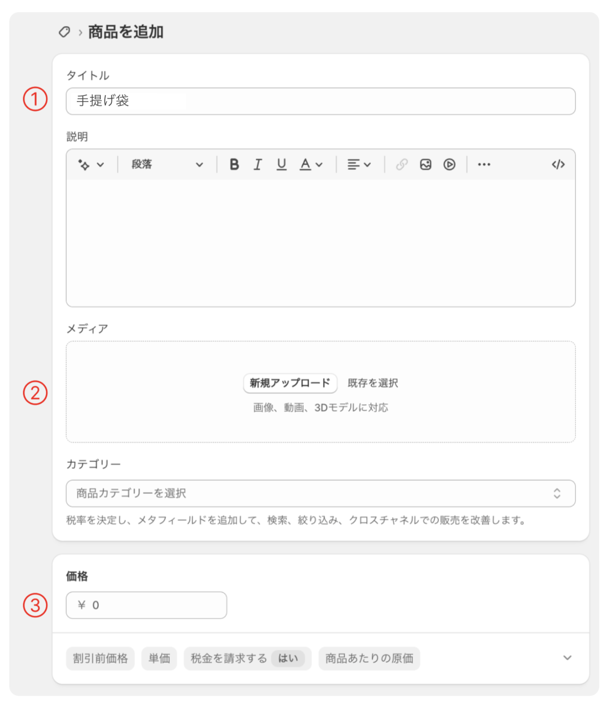Toggle italic formatting

pyautogui.click(x=258, y=164)
